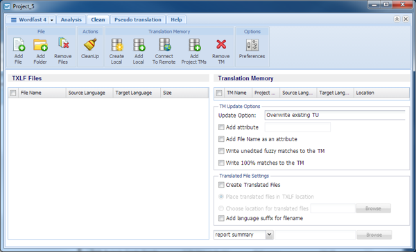
Task: Select the Add Folder icon
Action: click(x=40, y=45)
